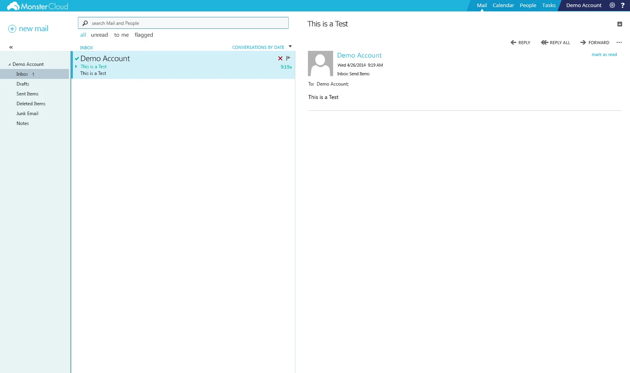The height and width of the screenshot is (373, 630).
Task: Open the Demo Account sender name link
Action: (x=359, y=56)
